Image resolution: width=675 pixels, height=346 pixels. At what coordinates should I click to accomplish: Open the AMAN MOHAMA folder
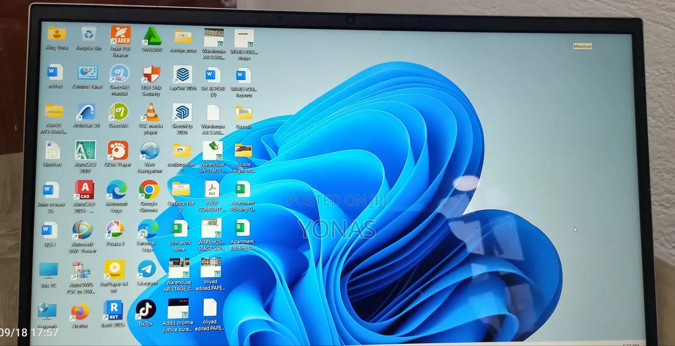pyautogui.click(x=54, y=119)
